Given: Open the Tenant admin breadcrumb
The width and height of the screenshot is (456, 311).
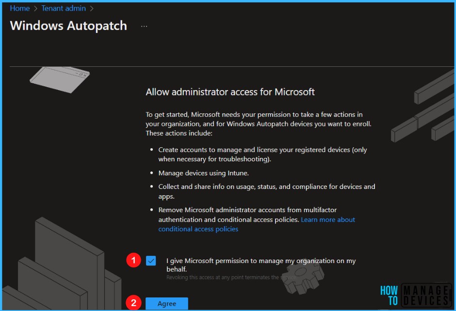Looking at the screenshot, I should tap(64, 8).
